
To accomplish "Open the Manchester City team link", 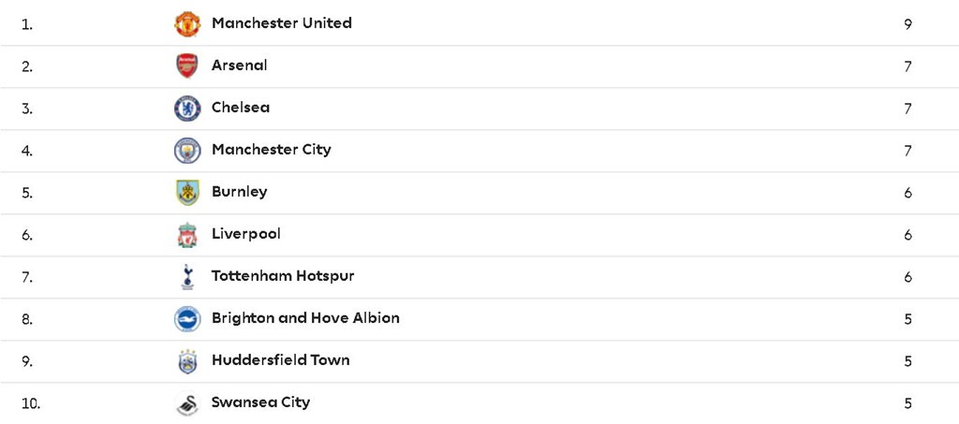I will coord(271,150).
